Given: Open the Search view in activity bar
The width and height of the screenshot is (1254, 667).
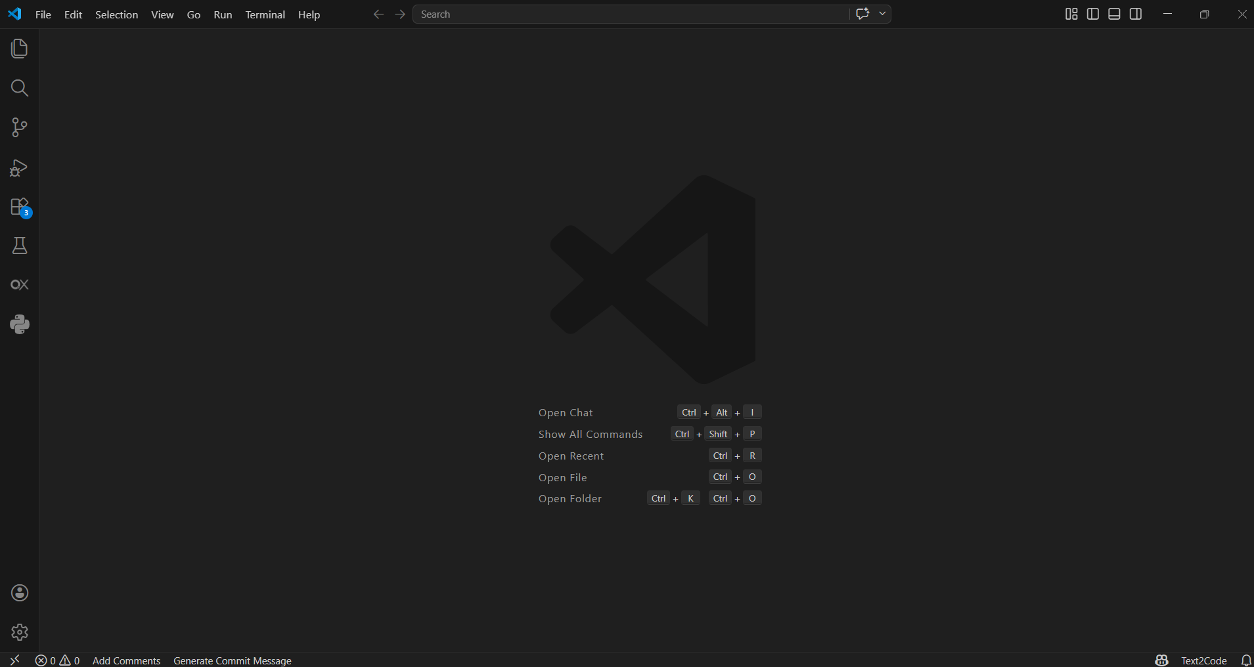Looking at the screenshot, I should [19, 88].
